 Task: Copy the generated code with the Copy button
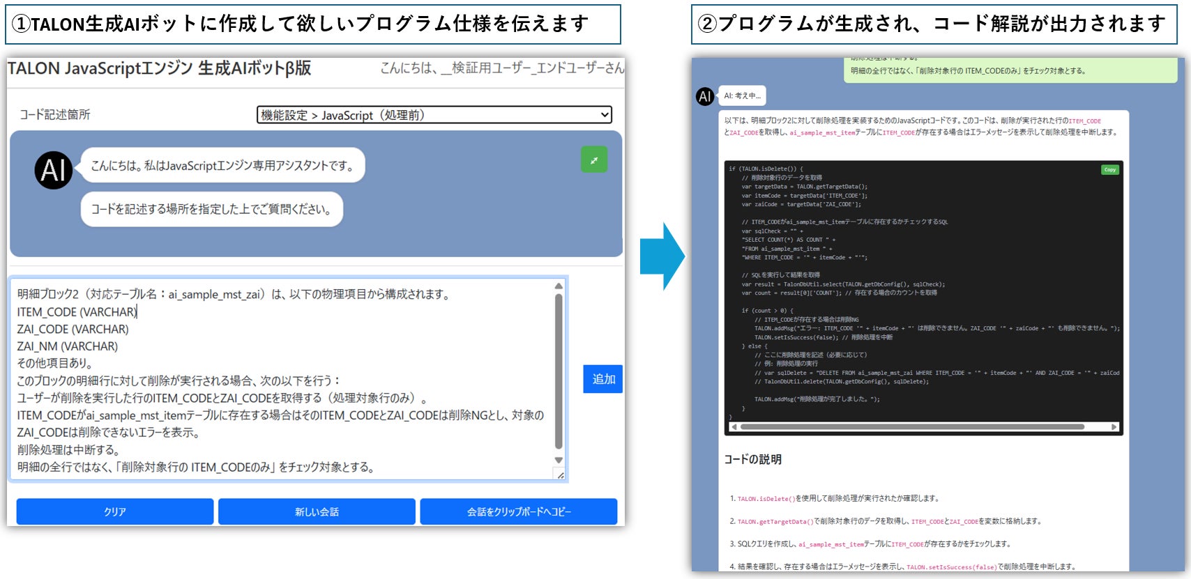point(1109,170)
